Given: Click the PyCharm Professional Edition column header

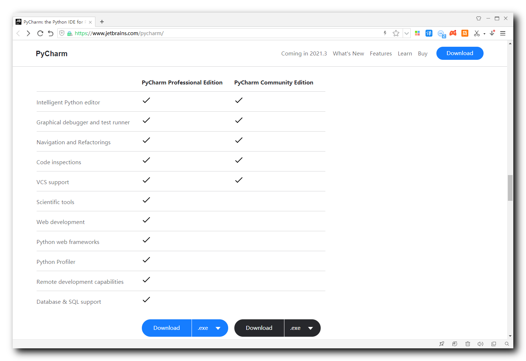Looking at the screenshot, I should point(182,83).
